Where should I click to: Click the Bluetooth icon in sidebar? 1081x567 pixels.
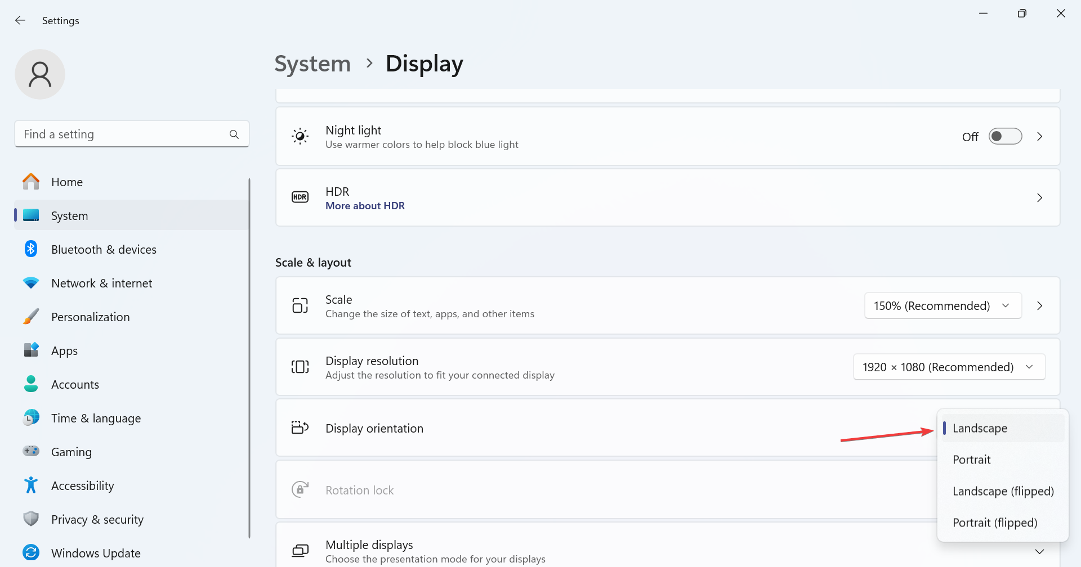[31, 249]
